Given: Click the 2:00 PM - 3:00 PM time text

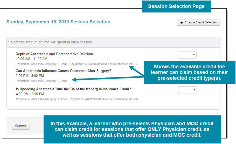Looking at the screenshot, I should pos(30,76).
